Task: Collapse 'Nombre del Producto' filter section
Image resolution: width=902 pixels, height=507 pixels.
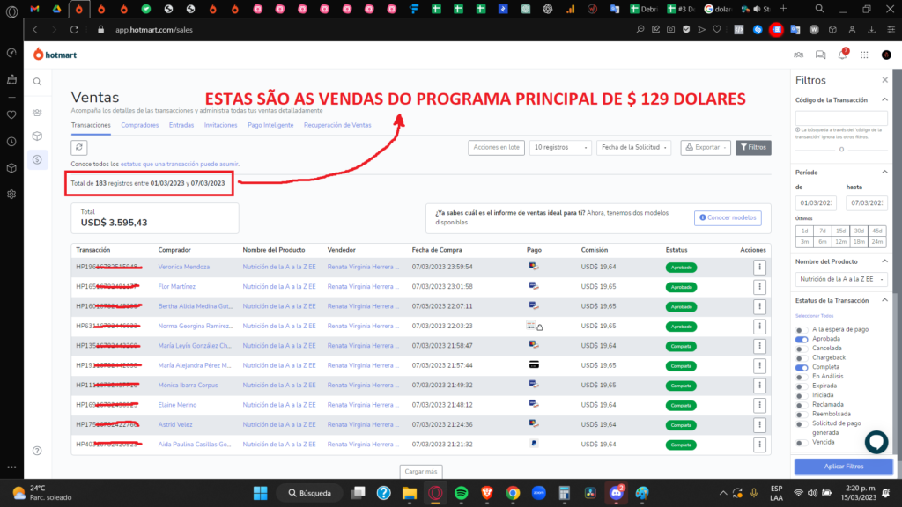Action: pos(884,261)
